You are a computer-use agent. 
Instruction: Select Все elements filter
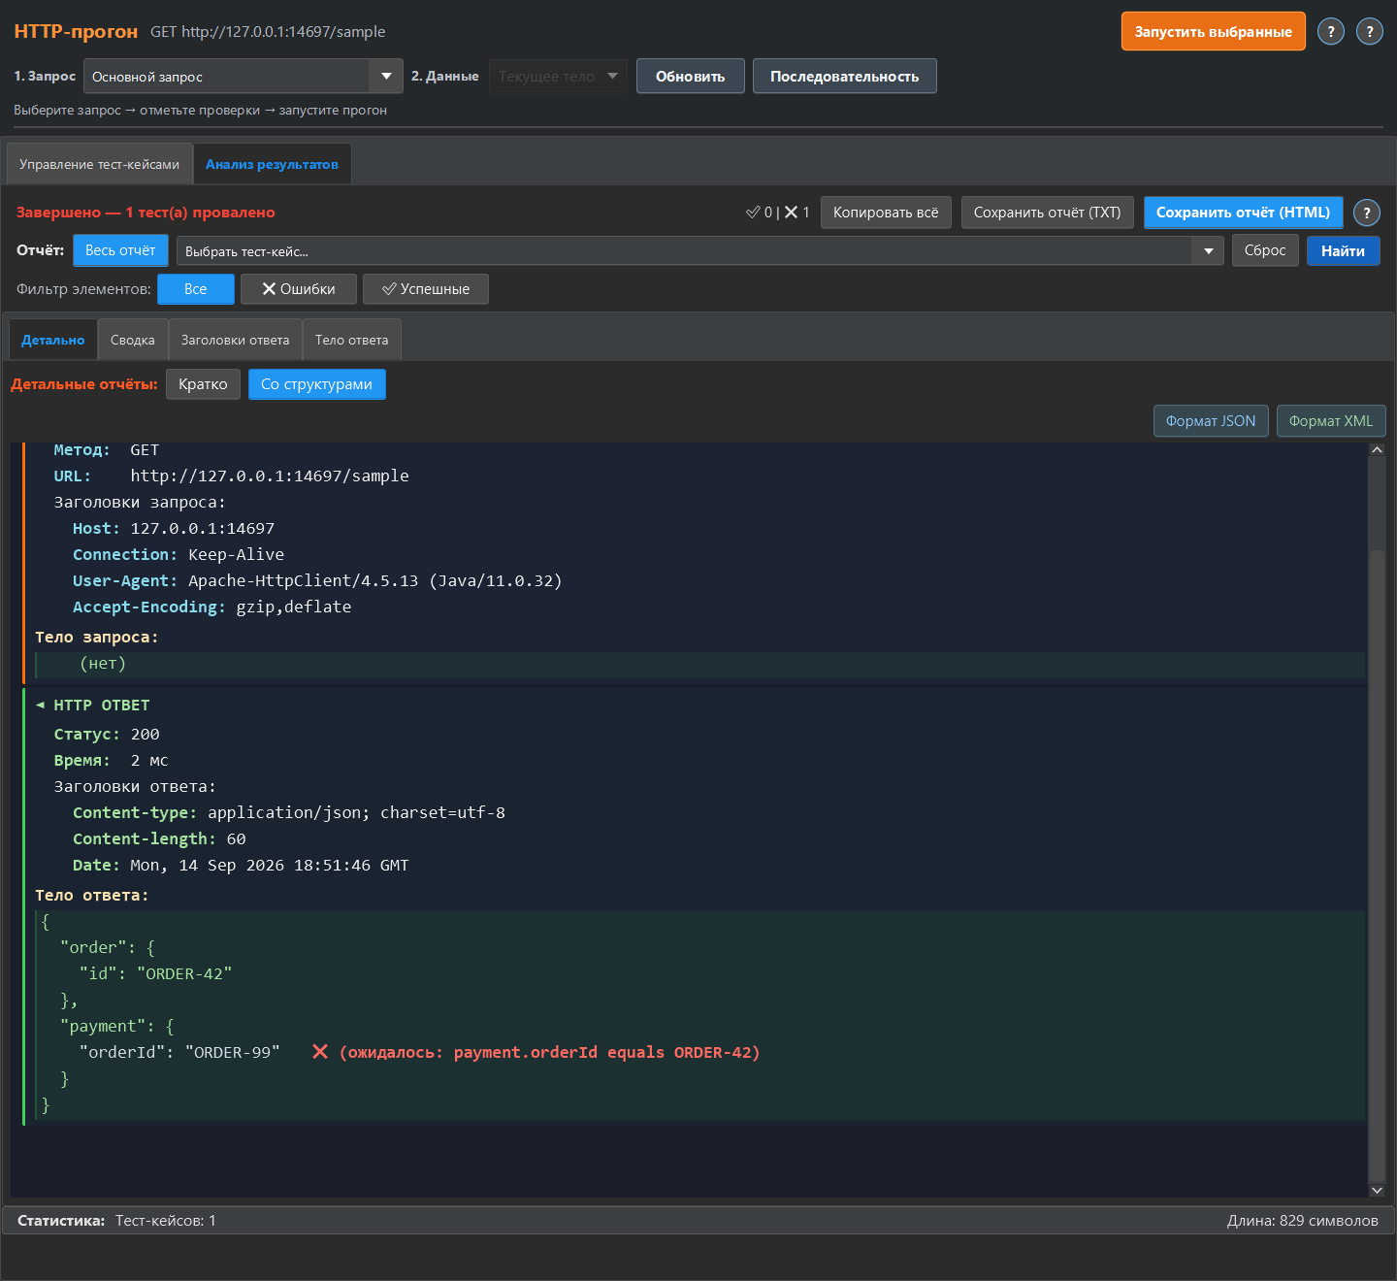pyautogui.click(x=196, y=289)
